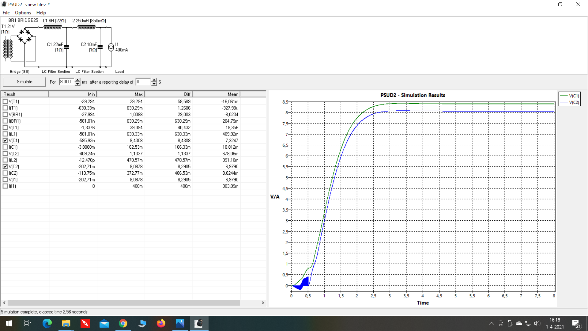Uncheck the V(C1) result checkbox
The height and width of the screenshot is (331, 588).
point(5,140)
